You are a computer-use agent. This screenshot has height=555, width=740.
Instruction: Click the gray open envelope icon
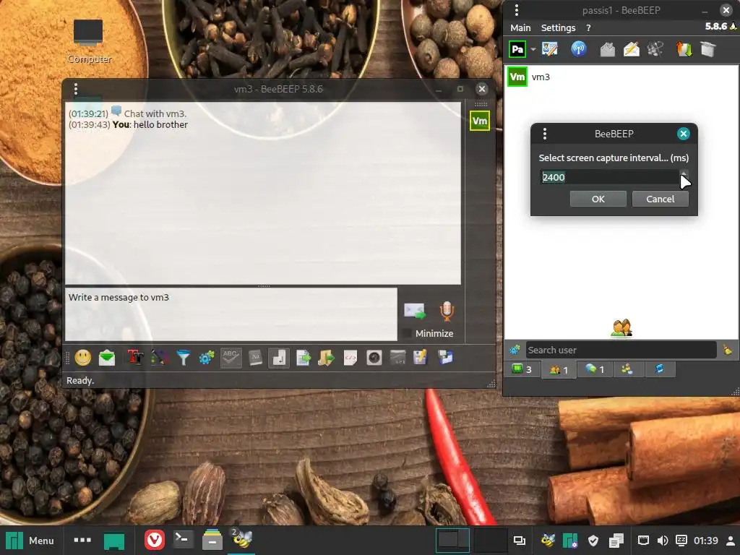tap(607, 49)
